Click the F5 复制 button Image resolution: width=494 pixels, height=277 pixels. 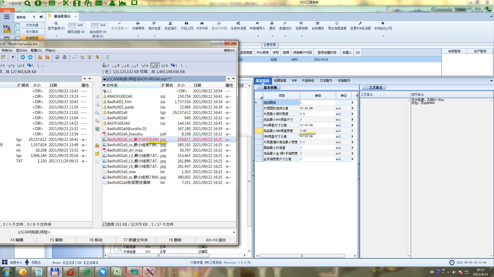tap(56, 240)
